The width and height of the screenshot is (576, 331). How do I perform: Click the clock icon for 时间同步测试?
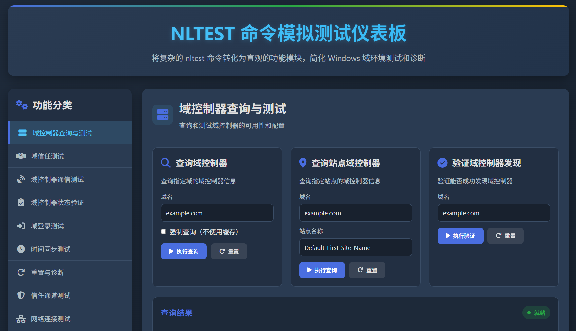coord(21,249)
